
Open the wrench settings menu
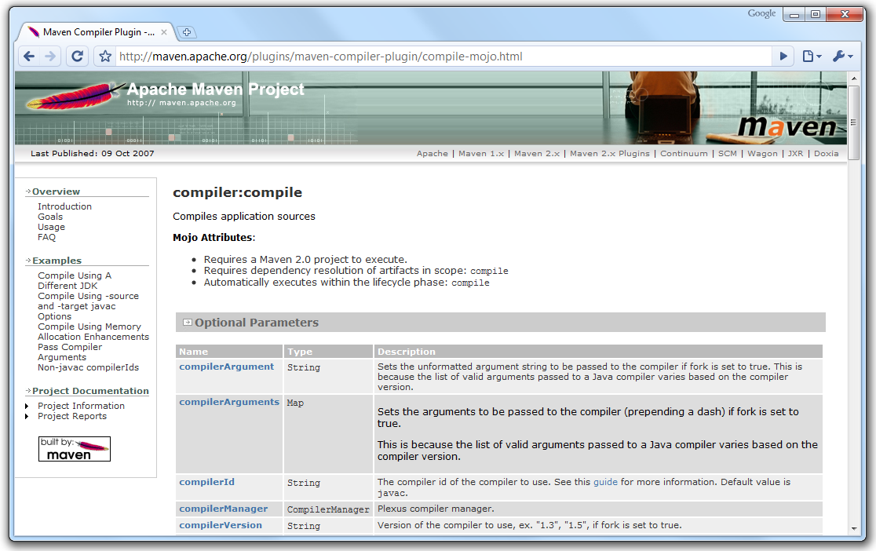coord(841,57)
